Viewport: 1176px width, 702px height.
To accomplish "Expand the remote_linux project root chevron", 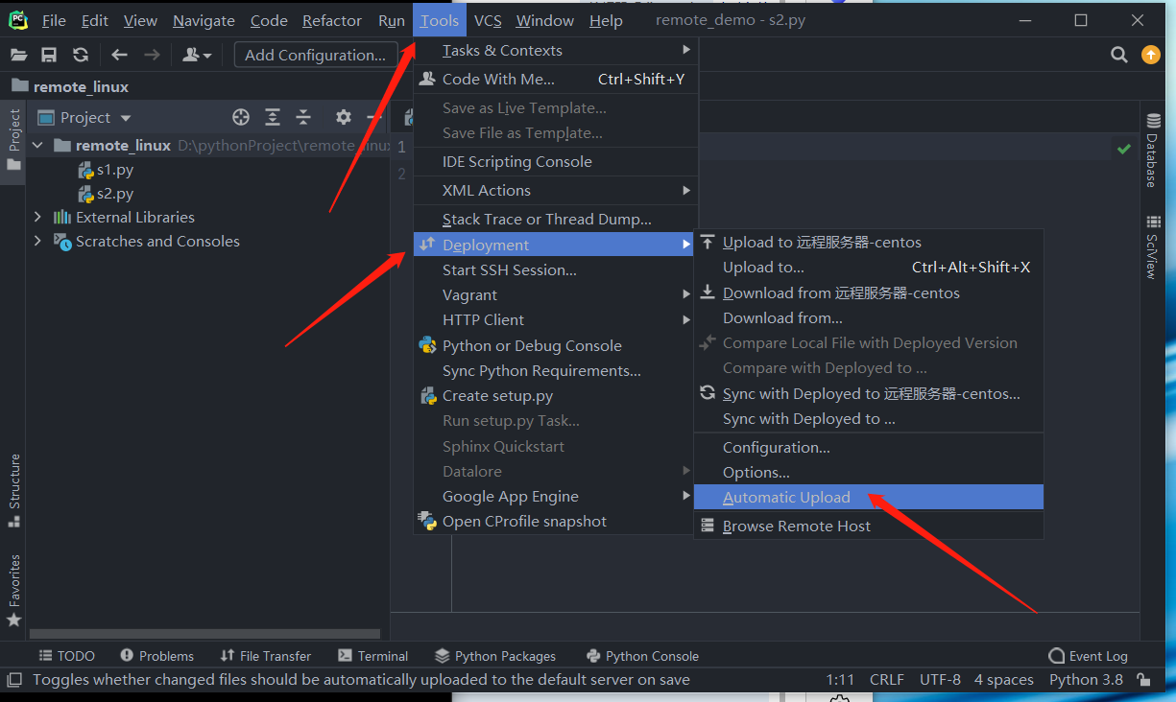I will coord(38,146).
